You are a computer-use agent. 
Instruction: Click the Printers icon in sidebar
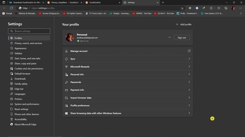[11, 99]
